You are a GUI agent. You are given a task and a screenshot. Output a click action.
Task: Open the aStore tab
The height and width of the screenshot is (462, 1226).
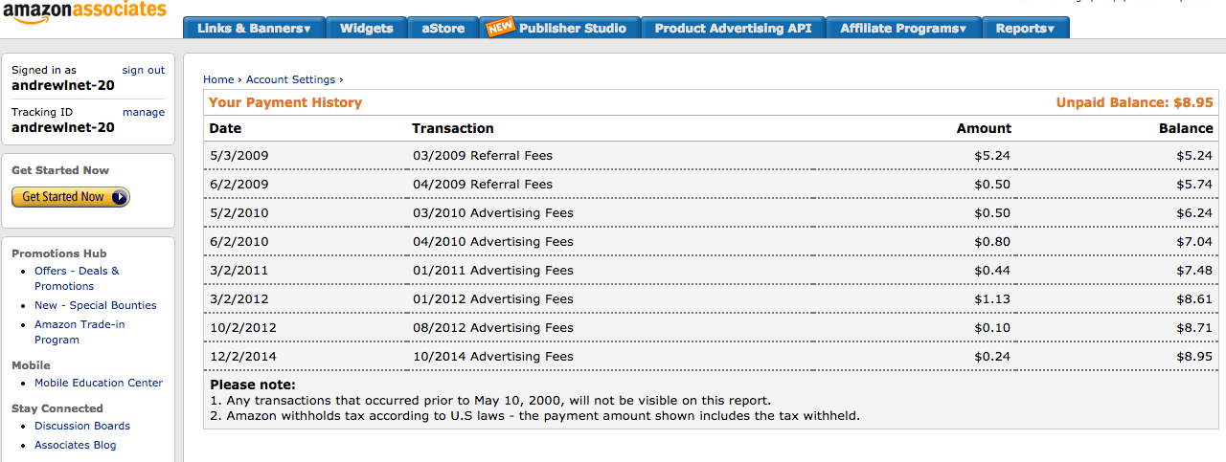443,29
